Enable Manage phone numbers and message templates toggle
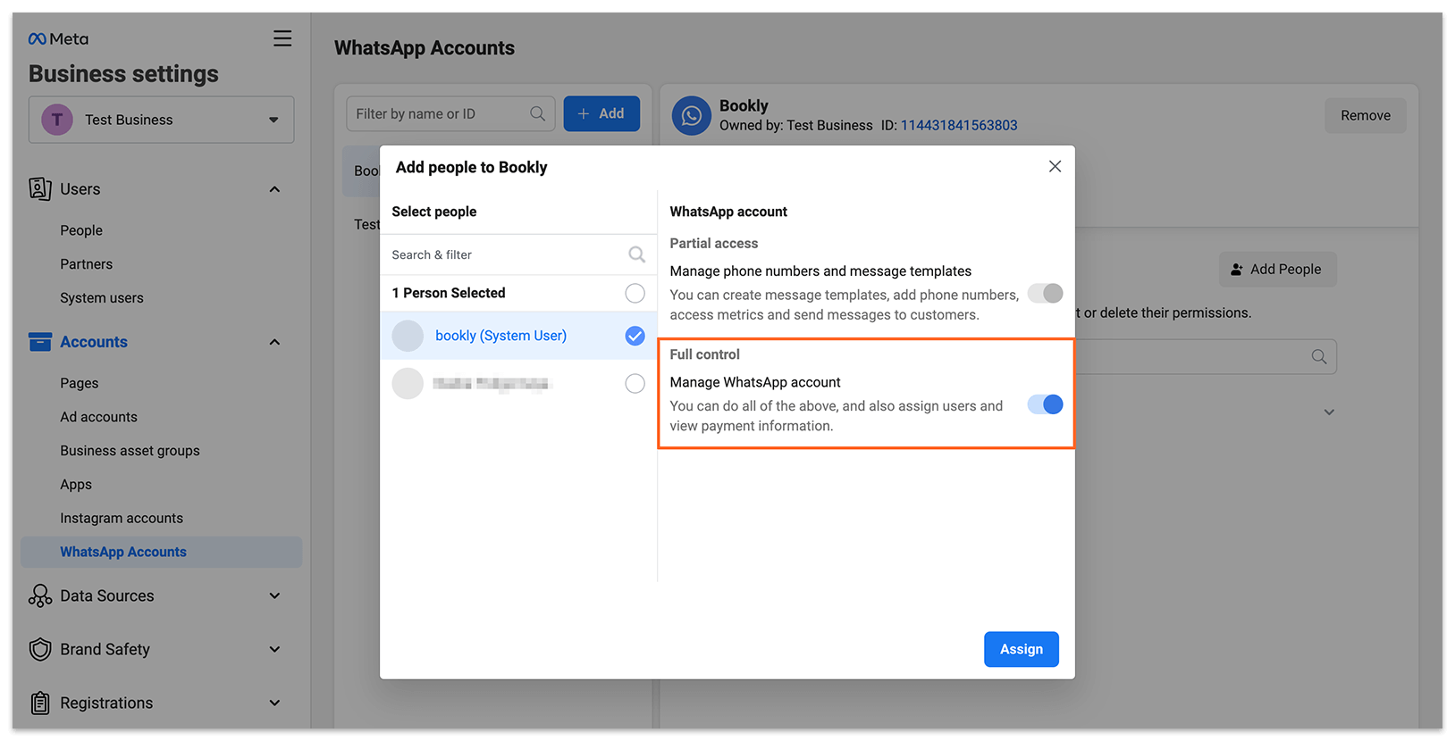The height and width of the screenshot is (741, 1455). tap(1045, 293)
